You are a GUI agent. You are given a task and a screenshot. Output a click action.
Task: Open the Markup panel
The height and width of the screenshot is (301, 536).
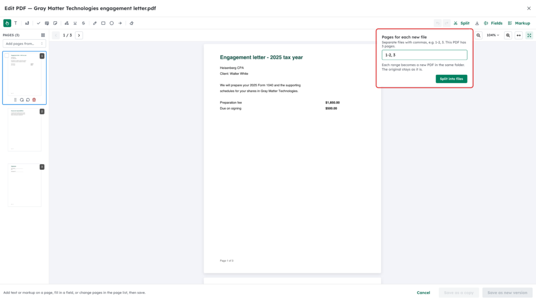(x=519, y=23)
